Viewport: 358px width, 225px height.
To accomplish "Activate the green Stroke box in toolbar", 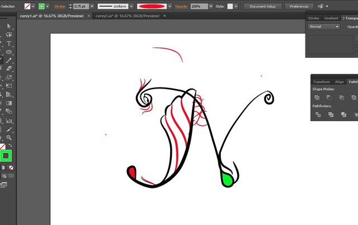I will click(x=6, y=156).
